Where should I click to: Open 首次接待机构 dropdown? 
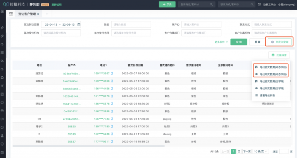click(x=61, y=33)
